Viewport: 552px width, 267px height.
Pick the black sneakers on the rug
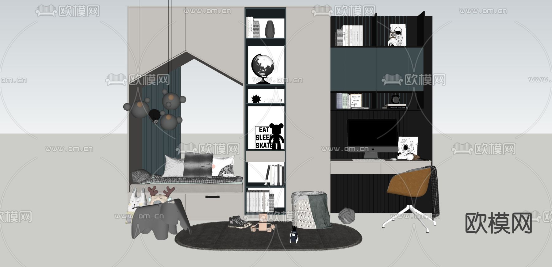[240, 222]
